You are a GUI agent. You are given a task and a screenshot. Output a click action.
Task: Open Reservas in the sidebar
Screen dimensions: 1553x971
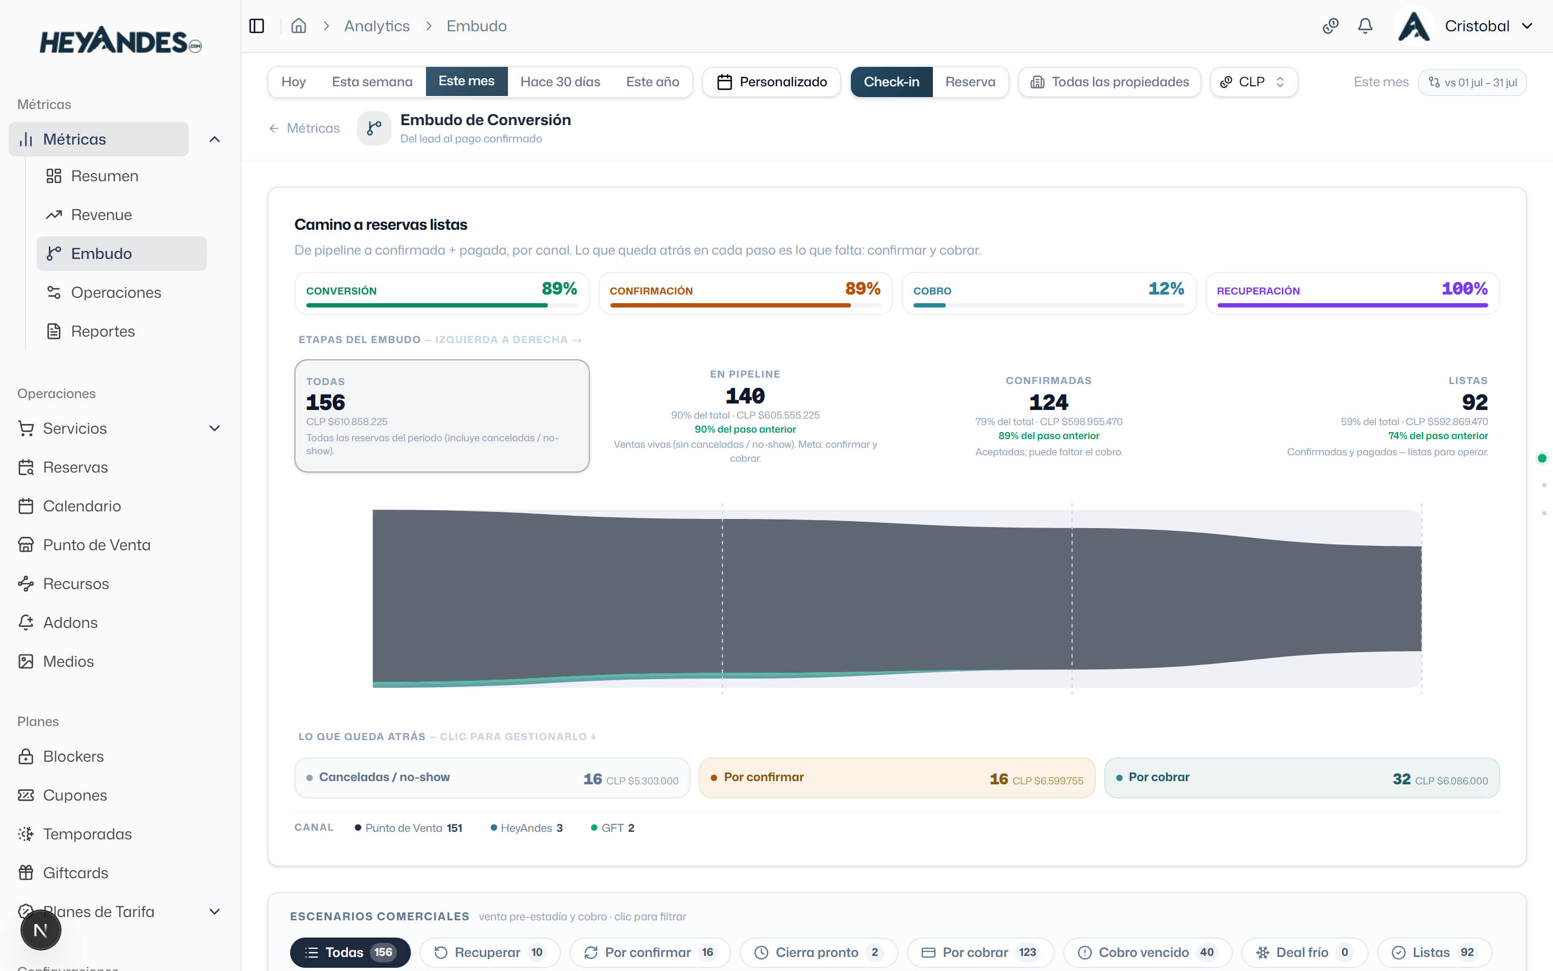(120, 467)
